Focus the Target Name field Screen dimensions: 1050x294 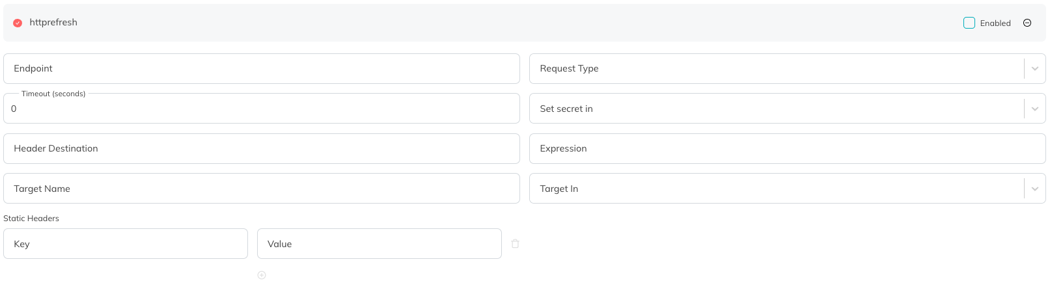262,189
